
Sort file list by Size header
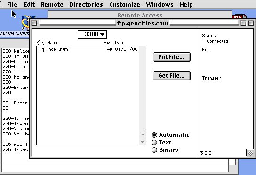coord(108,43)
